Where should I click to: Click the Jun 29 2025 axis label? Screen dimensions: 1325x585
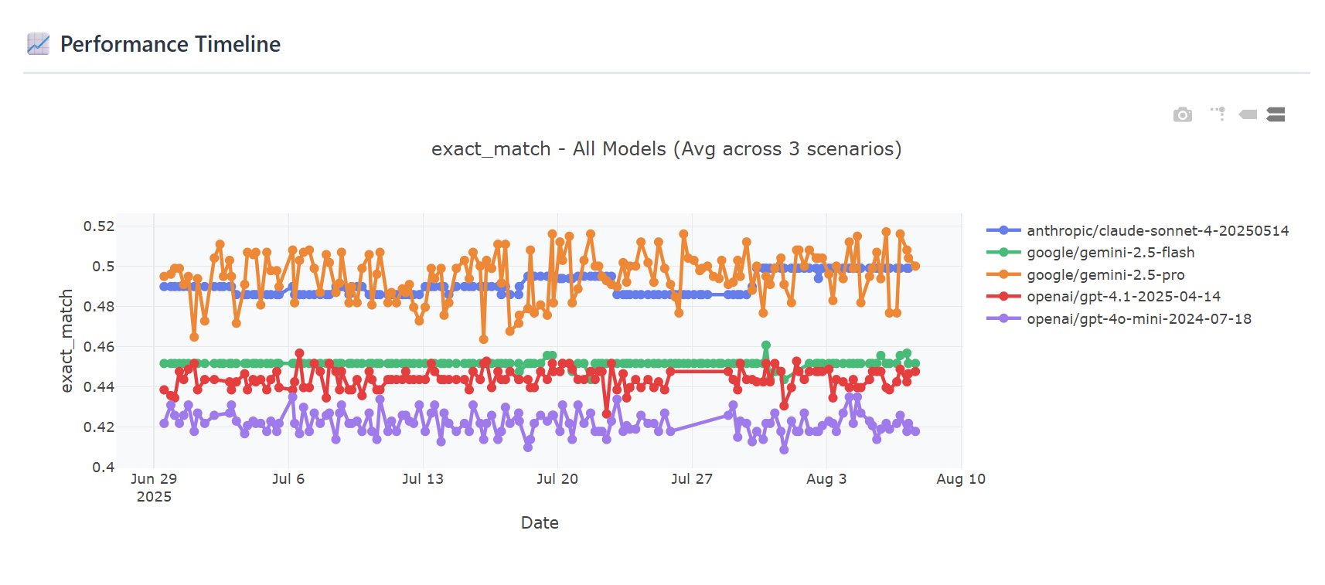(154, 487)
